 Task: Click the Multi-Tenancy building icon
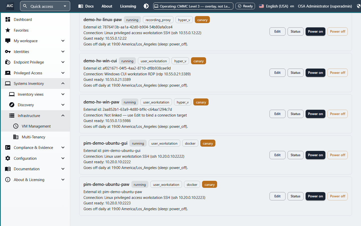tap(16, 137)
